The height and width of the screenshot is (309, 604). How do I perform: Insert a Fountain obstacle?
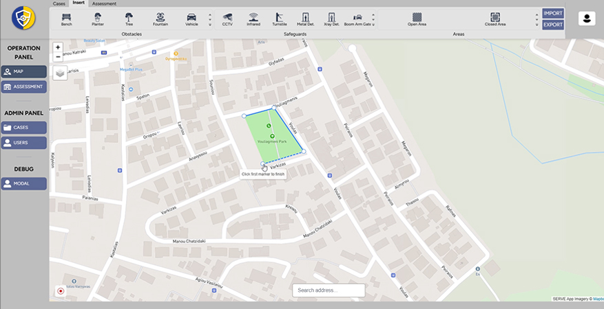click(160, 19)
